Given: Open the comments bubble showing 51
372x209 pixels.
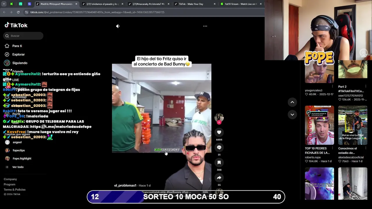Looking at the screenshot, I should click(x=219, y=147).
